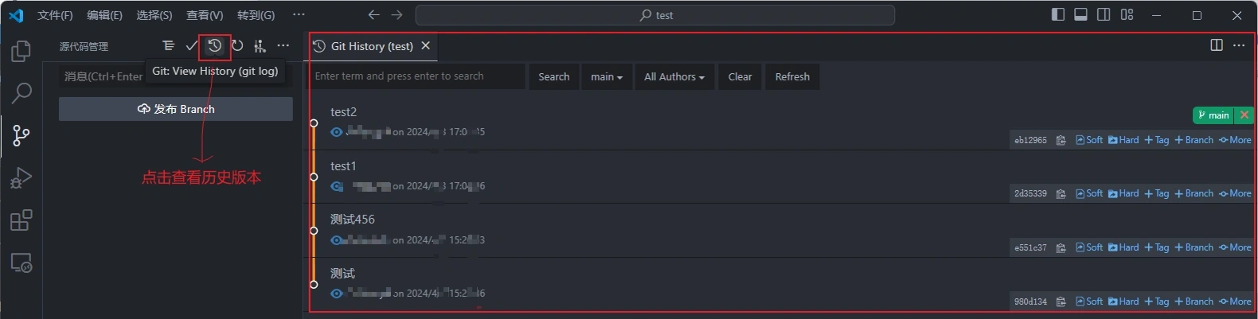
Task: Click the 发布 Branch button
Action: [x=176, y=109]
